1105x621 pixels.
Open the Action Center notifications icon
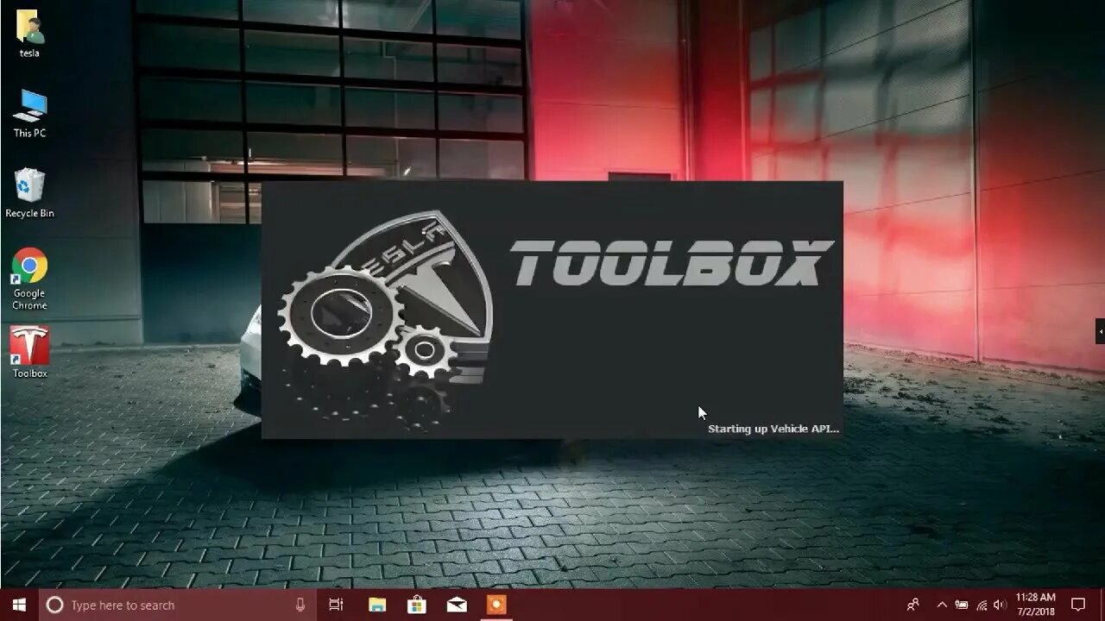(x=1078, y=605)
